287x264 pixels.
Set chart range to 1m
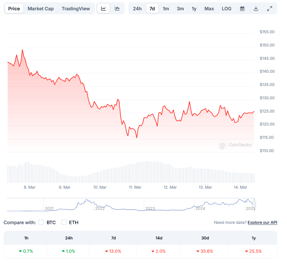tap(166, 9)
